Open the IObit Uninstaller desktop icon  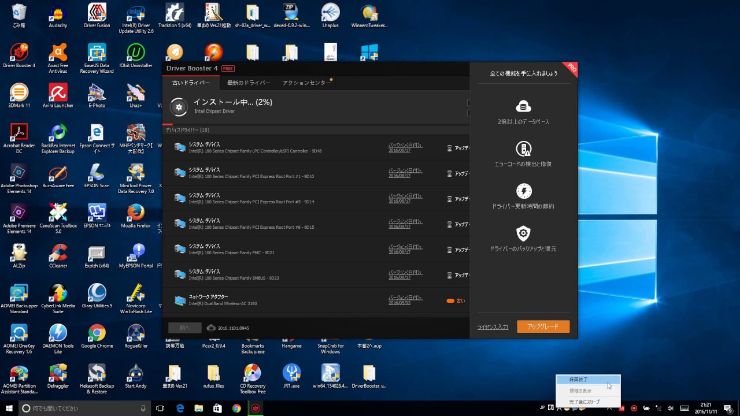136,56
